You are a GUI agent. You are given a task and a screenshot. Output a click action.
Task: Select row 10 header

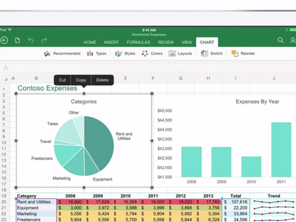[4, 142]
